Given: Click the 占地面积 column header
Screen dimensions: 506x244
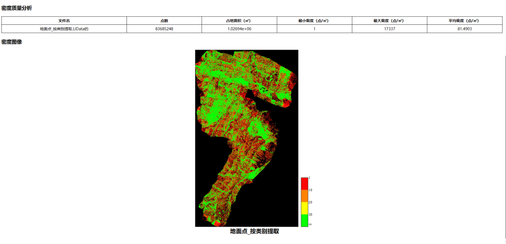Looking at the screenshot, I should [x=239, y=20].
